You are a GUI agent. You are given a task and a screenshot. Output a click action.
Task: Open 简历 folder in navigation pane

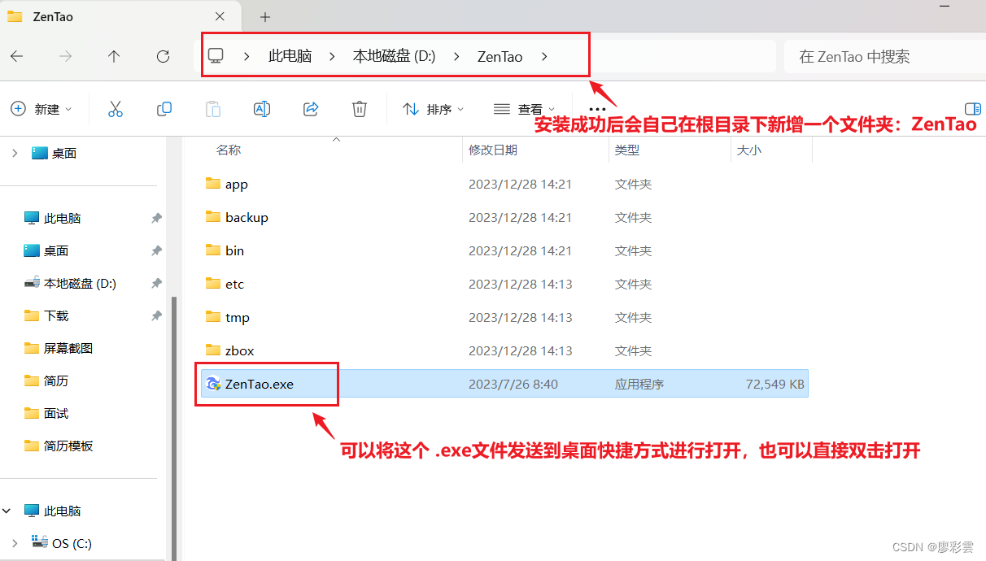tap(56, 381)
